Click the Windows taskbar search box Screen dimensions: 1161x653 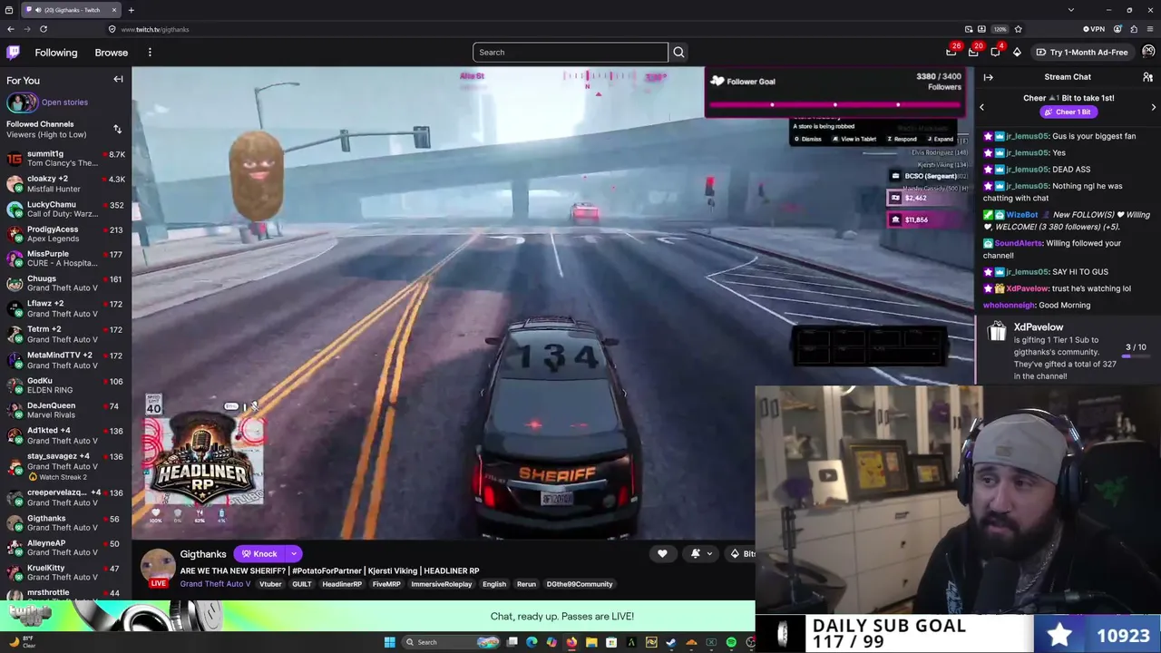coord(451,642)
